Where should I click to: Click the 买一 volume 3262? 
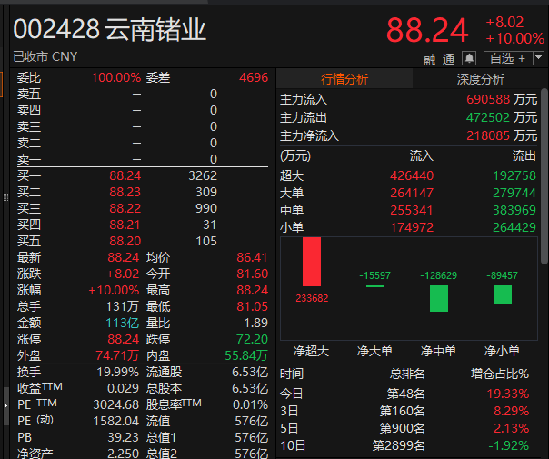coord(203,175)
